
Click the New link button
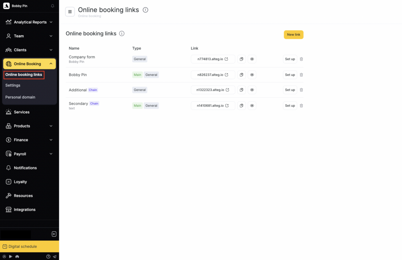[x=293, y=35]
